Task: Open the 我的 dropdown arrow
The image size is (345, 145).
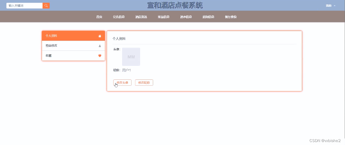Action: (335, 6)
